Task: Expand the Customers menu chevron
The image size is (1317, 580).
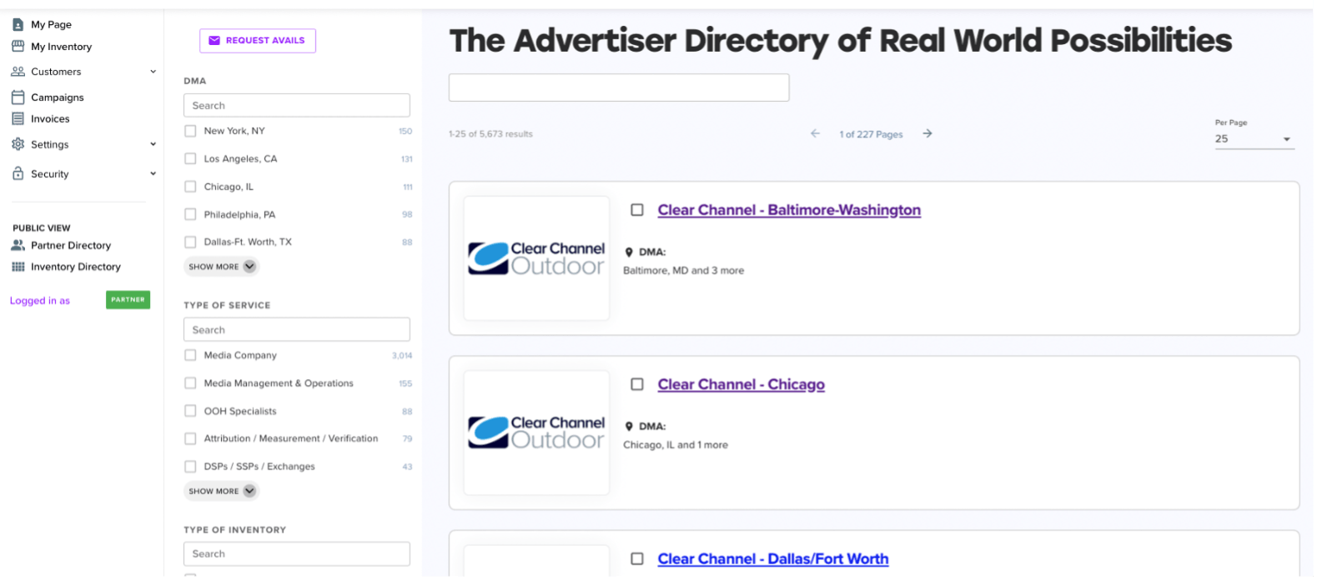Action: click(153, 72)
